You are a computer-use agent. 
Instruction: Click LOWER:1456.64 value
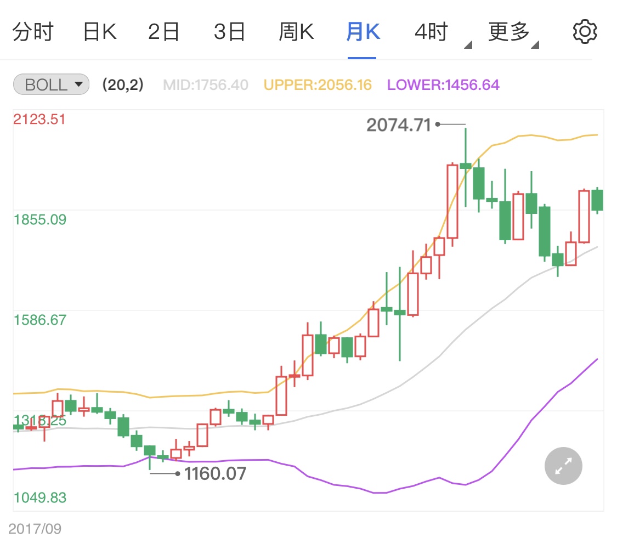[x=444, y=84]
